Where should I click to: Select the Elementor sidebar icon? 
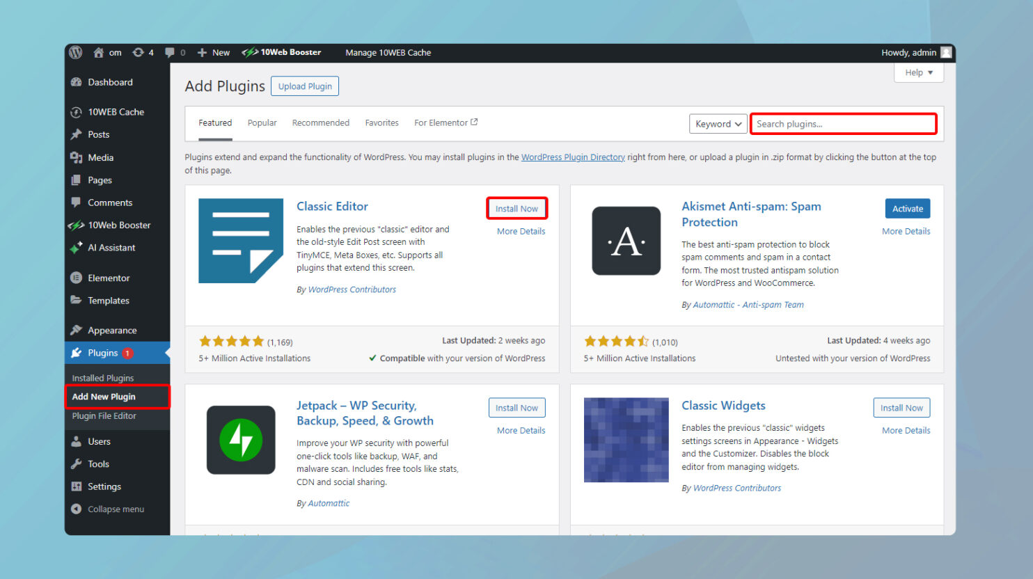[75, 278]
